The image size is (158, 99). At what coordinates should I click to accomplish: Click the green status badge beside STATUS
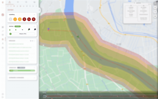point(18,26)
